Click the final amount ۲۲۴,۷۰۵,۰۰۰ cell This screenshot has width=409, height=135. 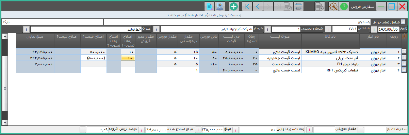(35, 58)
